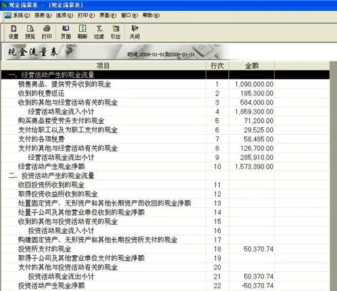Click the amount 1,573,390.00
The image size is (337, 291).
(x=254, y=166)
